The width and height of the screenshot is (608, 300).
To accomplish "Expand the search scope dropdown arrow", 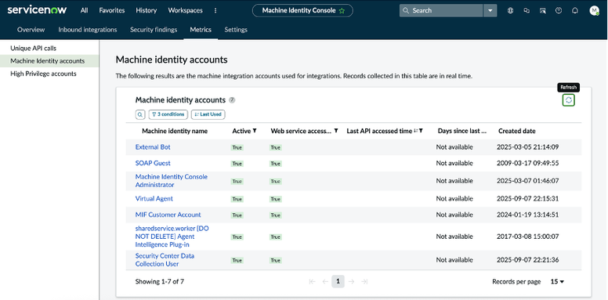I will (x=490, y=10).
